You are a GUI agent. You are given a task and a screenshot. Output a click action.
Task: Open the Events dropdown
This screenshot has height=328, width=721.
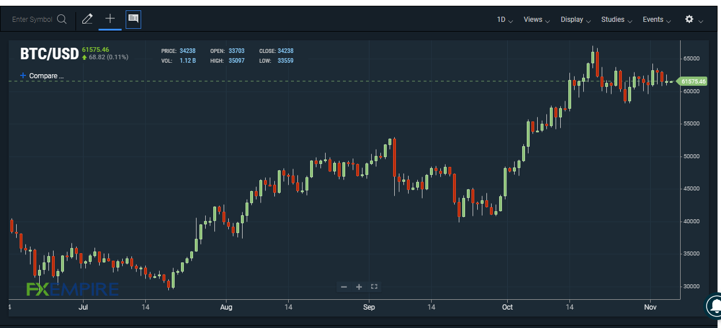[657, 20]
